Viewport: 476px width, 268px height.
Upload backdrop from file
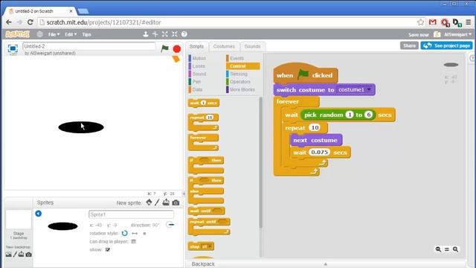coord(22,255)
